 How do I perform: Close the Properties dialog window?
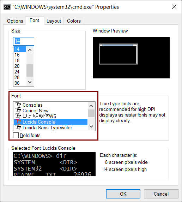click(x=174, y=7)
